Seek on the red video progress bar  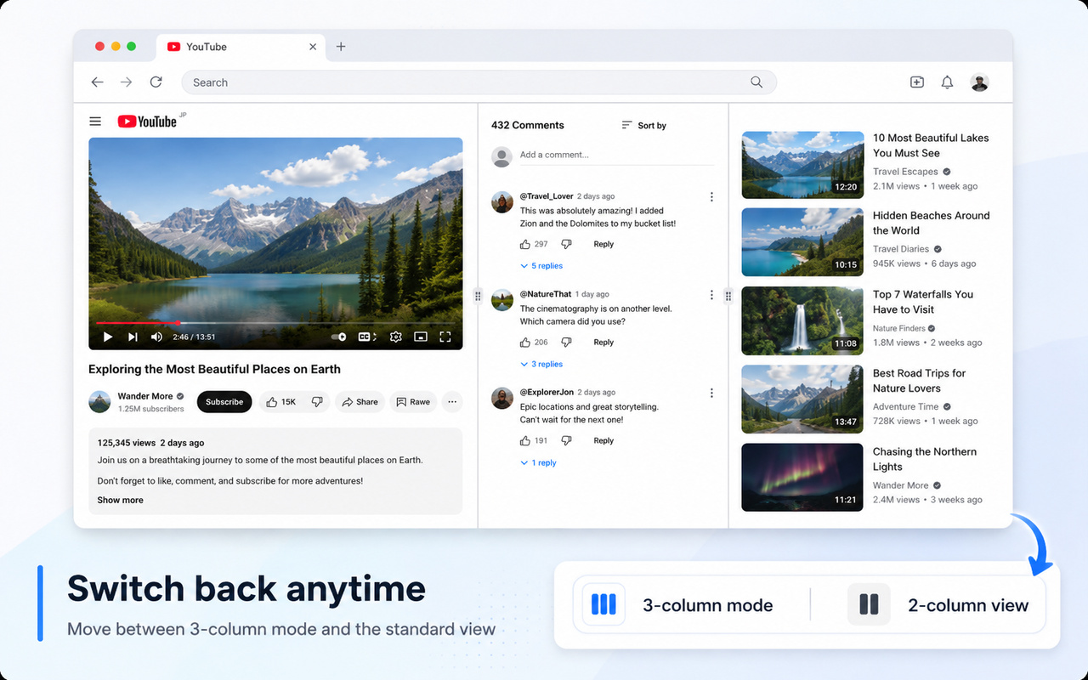(275, 323)
